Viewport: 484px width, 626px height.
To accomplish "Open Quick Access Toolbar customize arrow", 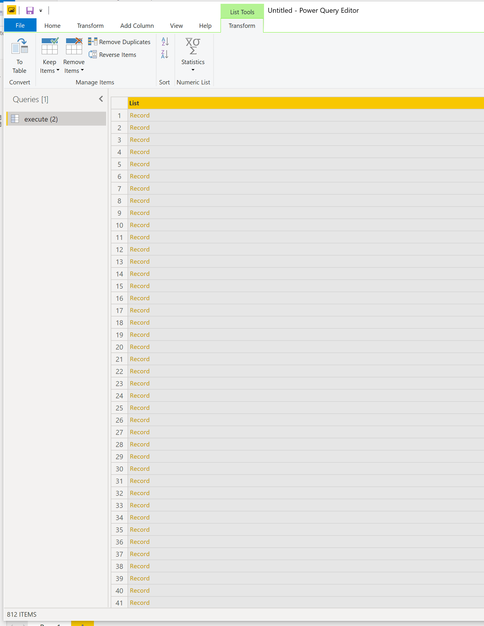I will (41, 11).
